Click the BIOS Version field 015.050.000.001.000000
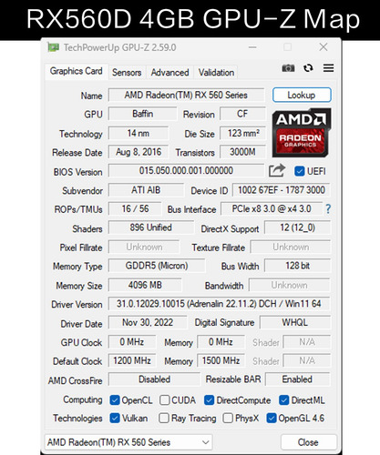This screenshot has width=380, height=455. (186, 171)
